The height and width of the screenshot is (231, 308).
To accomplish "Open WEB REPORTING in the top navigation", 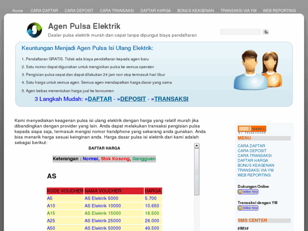I will (279, 11).
